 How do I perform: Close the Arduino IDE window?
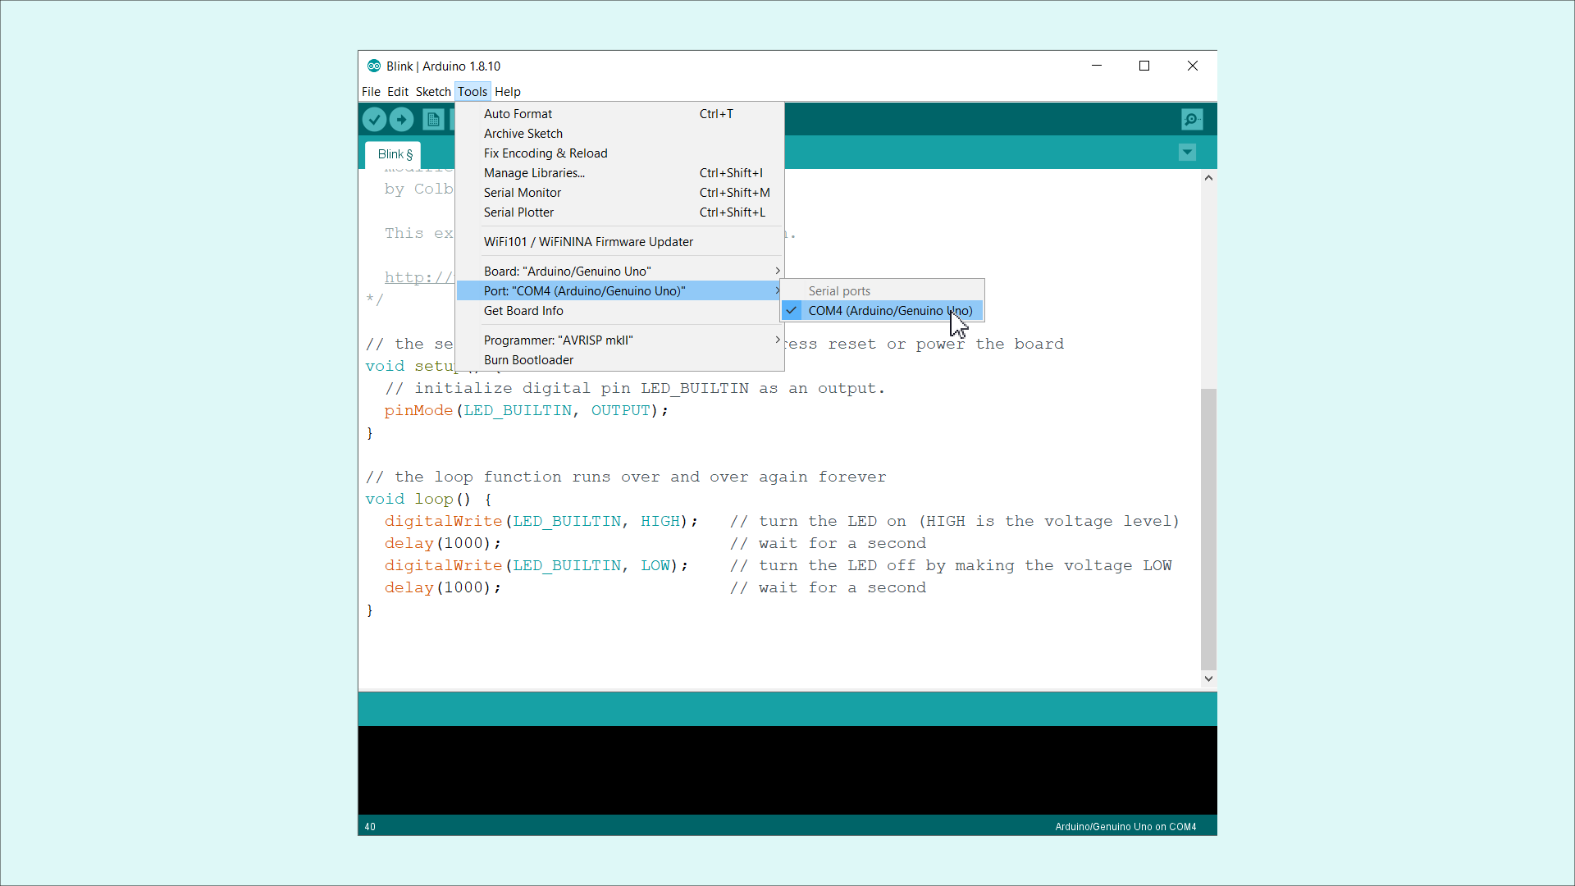pyautogui.click(x=1193, y=66)
